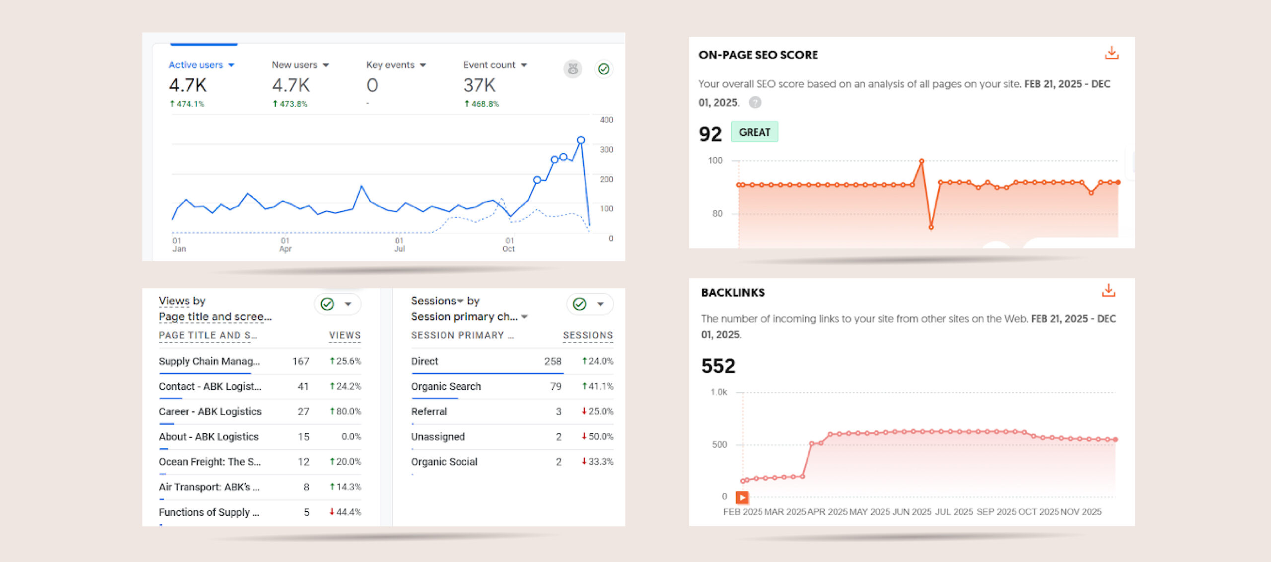Screen dimensions: 1271x562
Task: Expand the Event count dropdown
Action: click(x=524, y=65)
